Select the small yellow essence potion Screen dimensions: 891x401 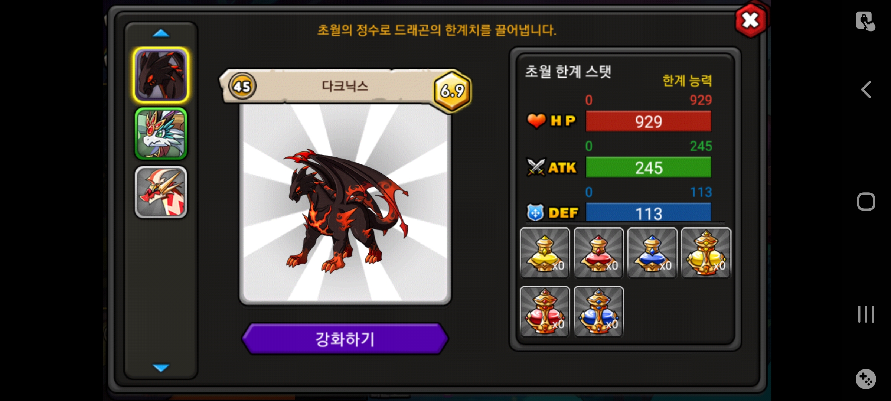pos(545,253)
